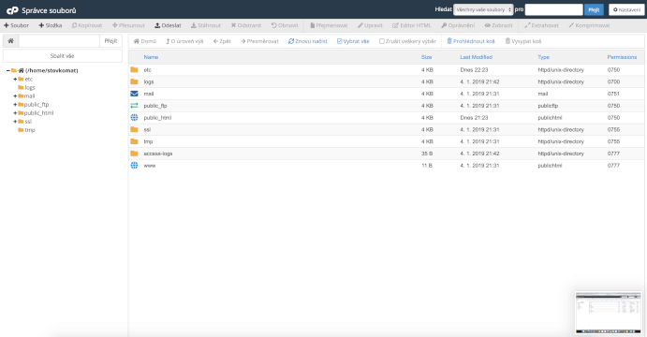Check Vybrat vše to select all

click(353, 41)
